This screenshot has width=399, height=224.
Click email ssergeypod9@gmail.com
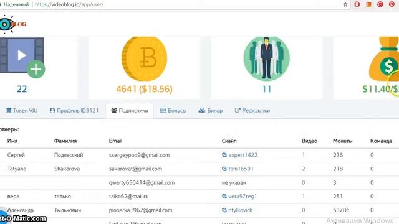(x=140, y=155)
